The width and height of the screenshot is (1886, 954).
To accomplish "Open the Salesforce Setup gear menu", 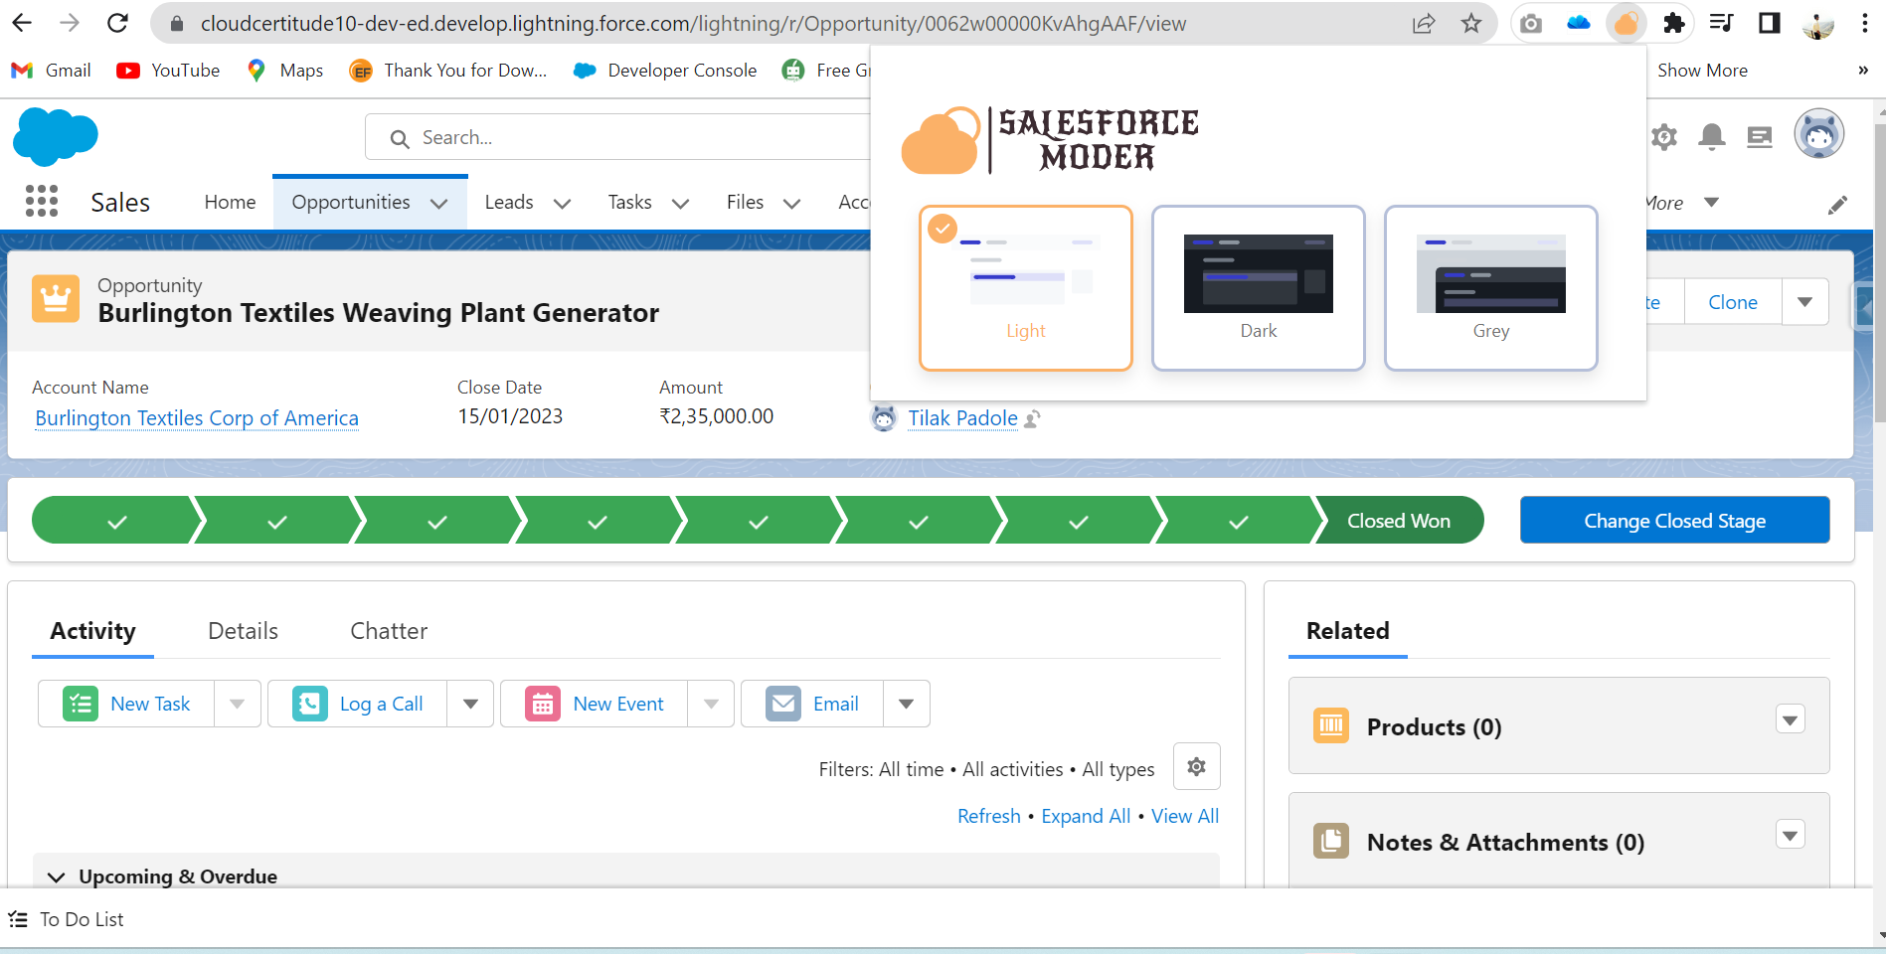I will click(1663, 137).
